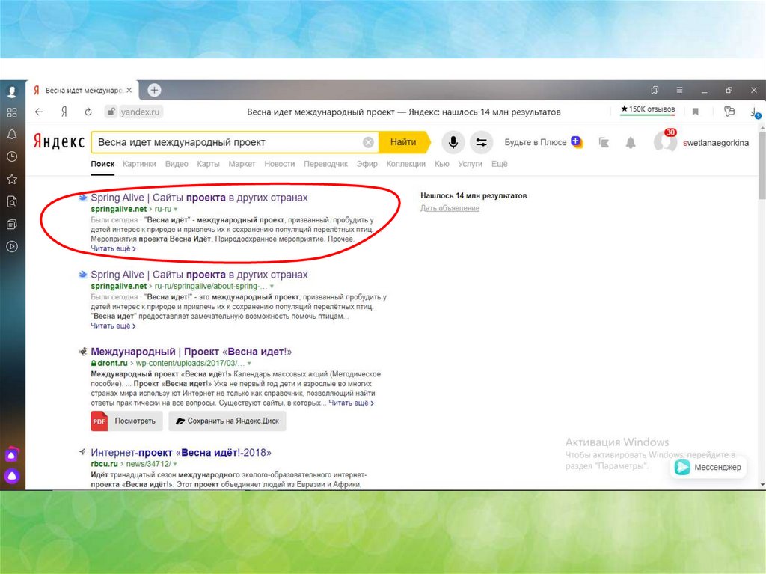Open bookmarks star icon in sidebar
This screenshot has width=766, height=574.
(12, 179)
